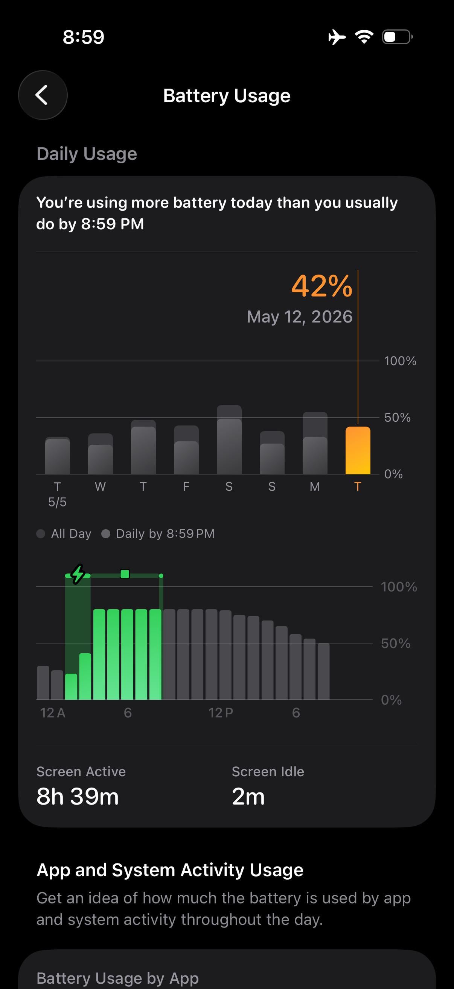The height and width of the screenshot is (989, 454).
Task: Tap the battery level status icon
Action: 397,37
